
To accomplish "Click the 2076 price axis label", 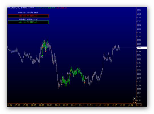I will (139, 85).
